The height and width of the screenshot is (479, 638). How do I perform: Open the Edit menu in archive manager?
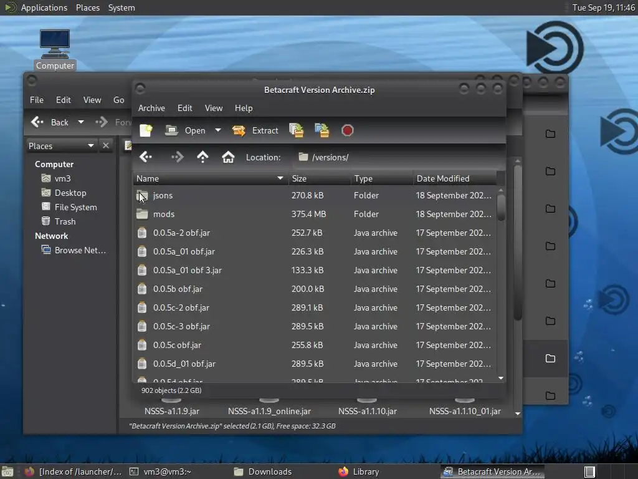(x=184, y=108)
